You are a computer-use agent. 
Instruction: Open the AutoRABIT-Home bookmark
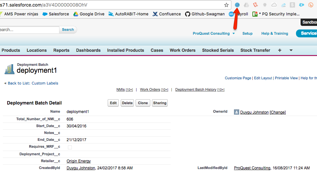point(128,14)
